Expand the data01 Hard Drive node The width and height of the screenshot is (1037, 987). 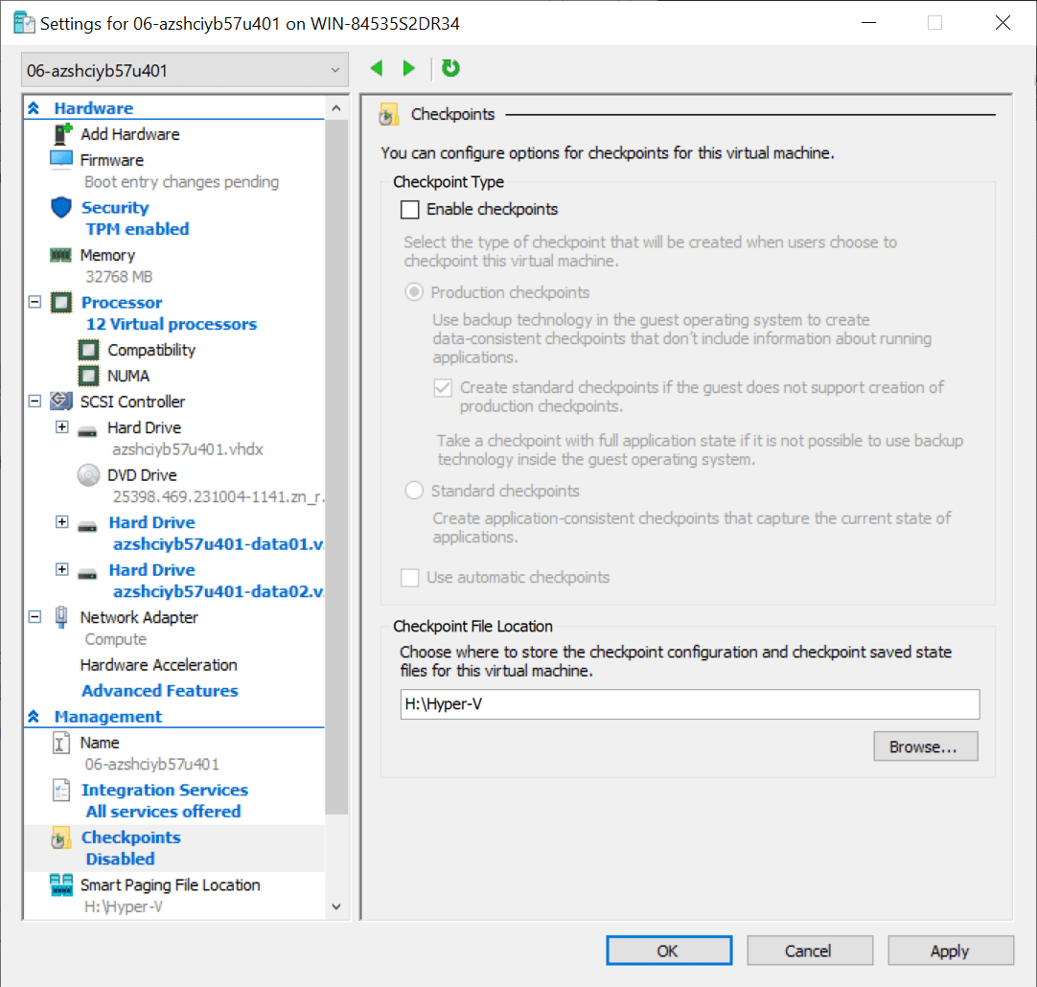pyautogui.click(x=61, y=522)
